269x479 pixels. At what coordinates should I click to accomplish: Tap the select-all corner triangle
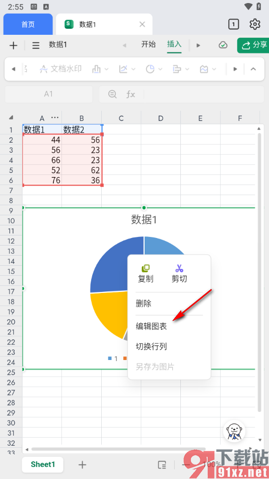11,117
